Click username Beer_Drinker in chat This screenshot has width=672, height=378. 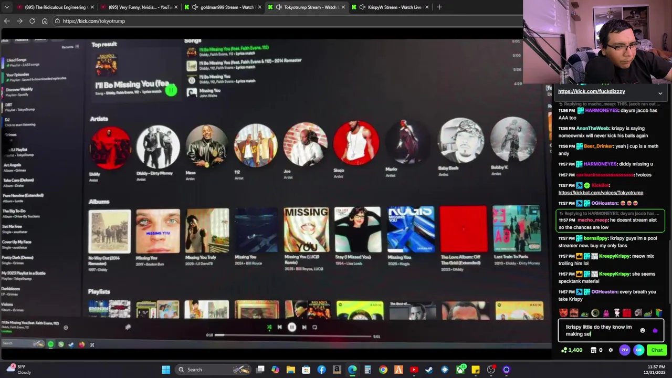tap(598, 146)
